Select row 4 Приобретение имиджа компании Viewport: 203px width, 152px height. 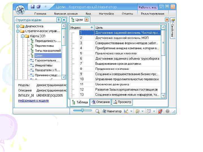120,48
